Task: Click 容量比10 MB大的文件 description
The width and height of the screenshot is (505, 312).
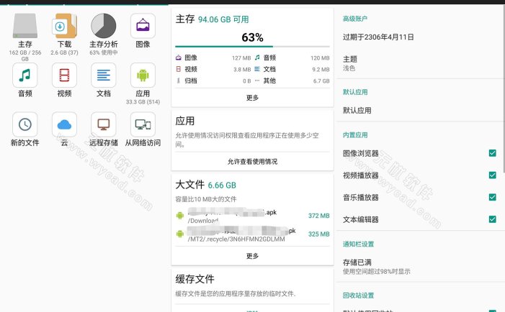Action: [x=206, y=199]
